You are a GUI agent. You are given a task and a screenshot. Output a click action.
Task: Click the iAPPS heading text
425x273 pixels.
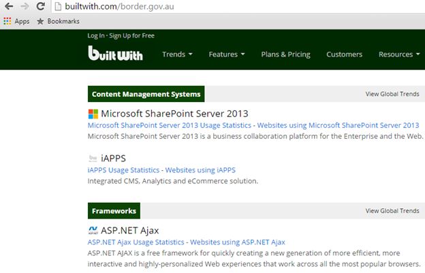pos(113,158)
